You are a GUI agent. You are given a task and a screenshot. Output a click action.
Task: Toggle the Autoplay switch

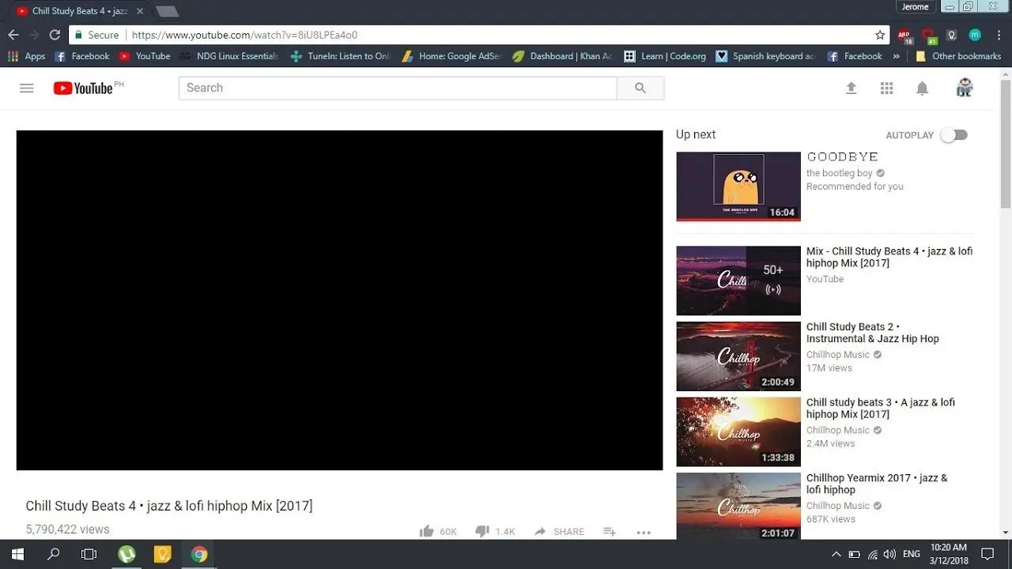953,135
